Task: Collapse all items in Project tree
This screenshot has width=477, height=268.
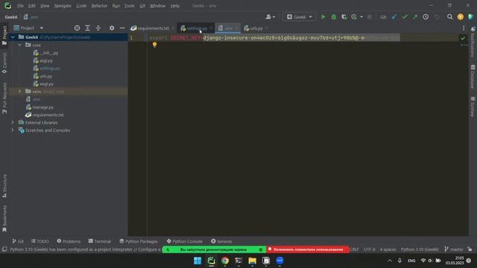Action: click(98, 28)
